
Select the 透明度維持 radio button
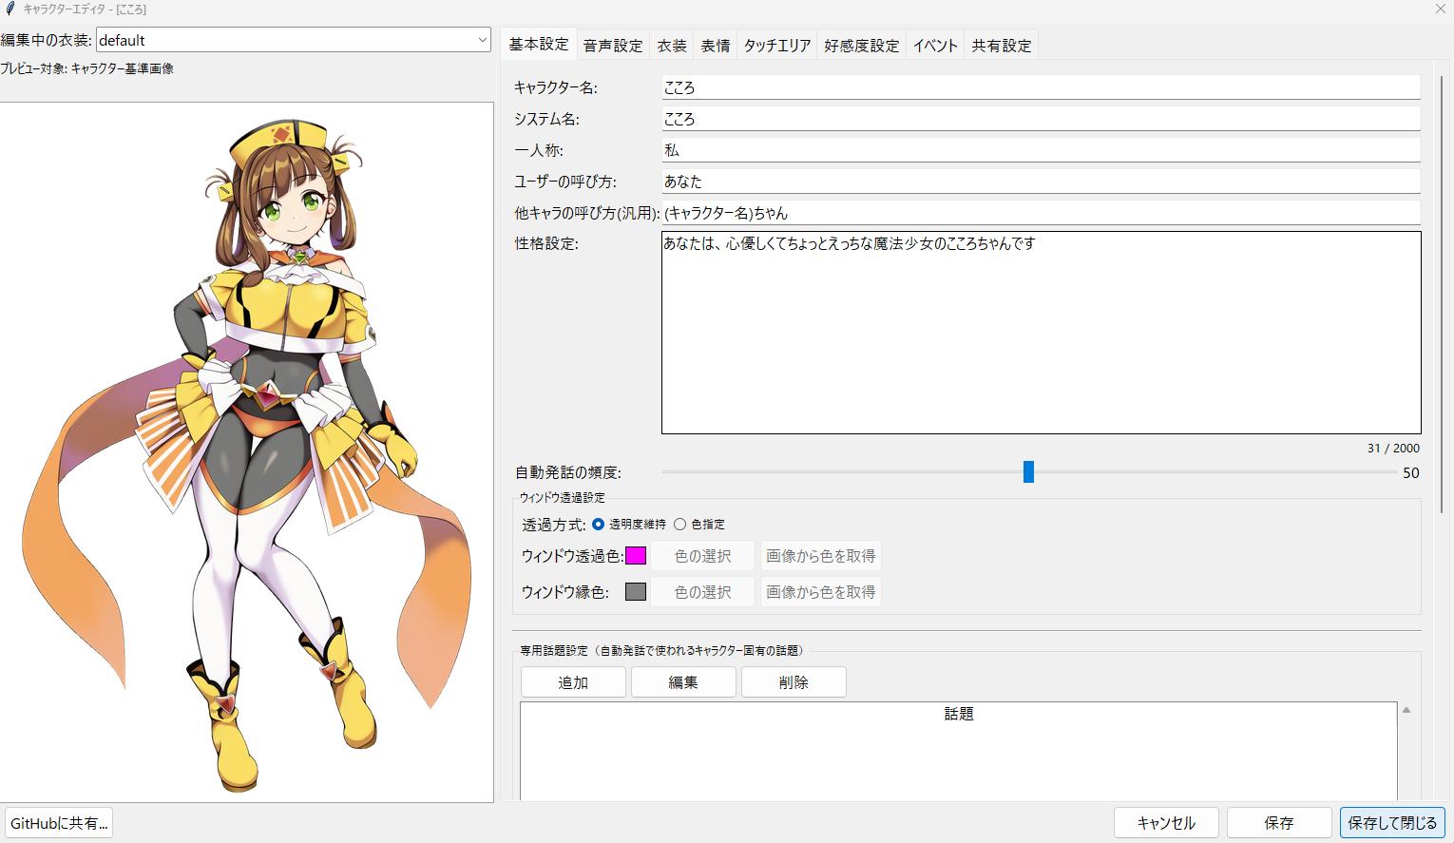point(599,524)
